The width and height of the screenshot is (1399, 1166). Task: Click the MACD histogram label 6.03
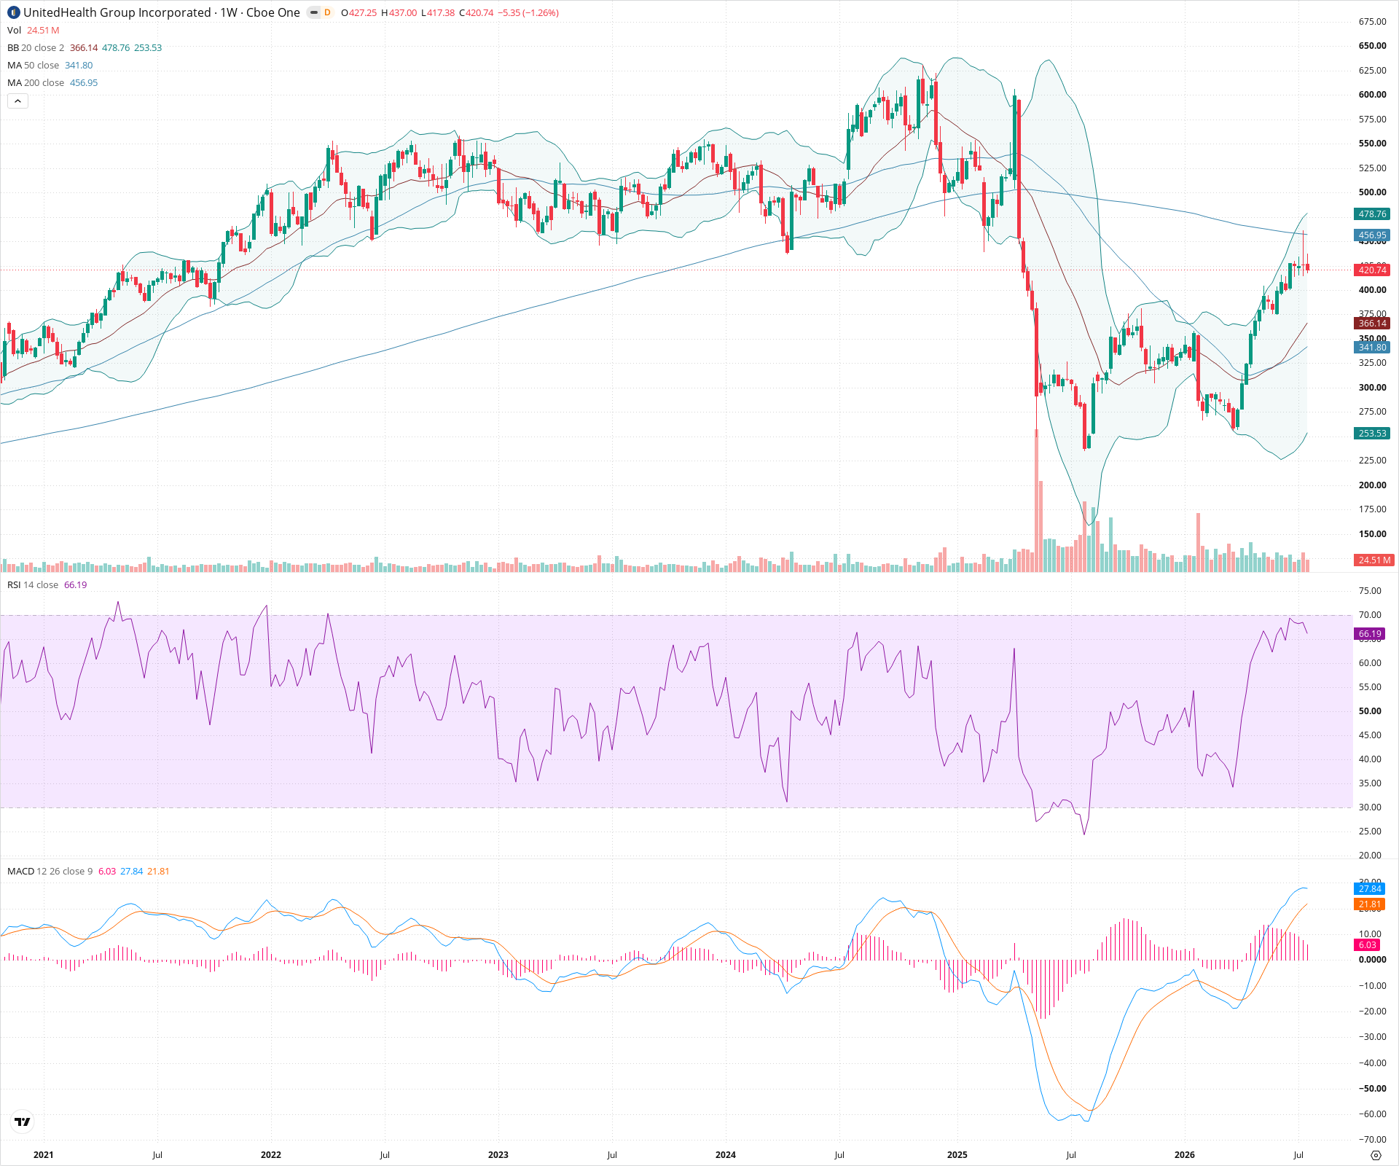(x=1367, y=944)
